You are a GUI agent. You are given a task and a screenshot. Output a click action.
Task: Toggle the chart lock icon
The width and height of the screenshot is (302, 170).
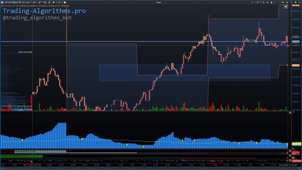point(272,2)
